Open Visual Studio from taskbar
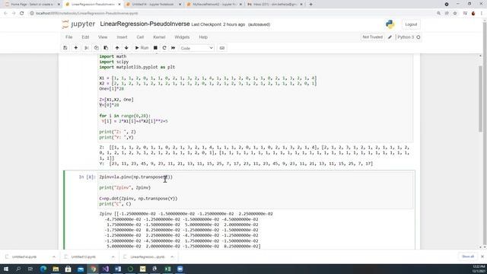The height and width of the screenshot is (274, 487). point(105,269)
